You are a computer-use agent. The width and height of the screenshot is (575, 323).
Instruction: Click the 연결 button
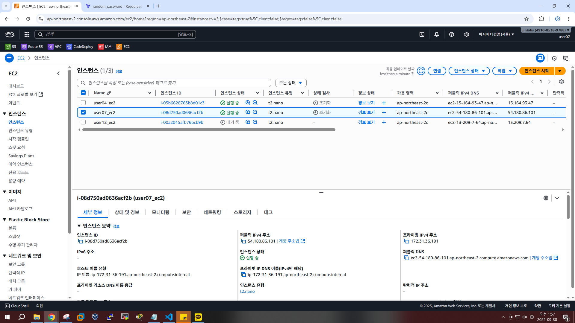pyautogui.click(x=437, y=71)
